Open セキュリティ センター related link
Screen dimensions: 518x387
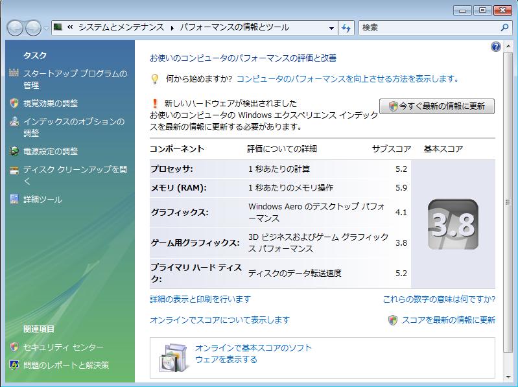click(63, 347)
